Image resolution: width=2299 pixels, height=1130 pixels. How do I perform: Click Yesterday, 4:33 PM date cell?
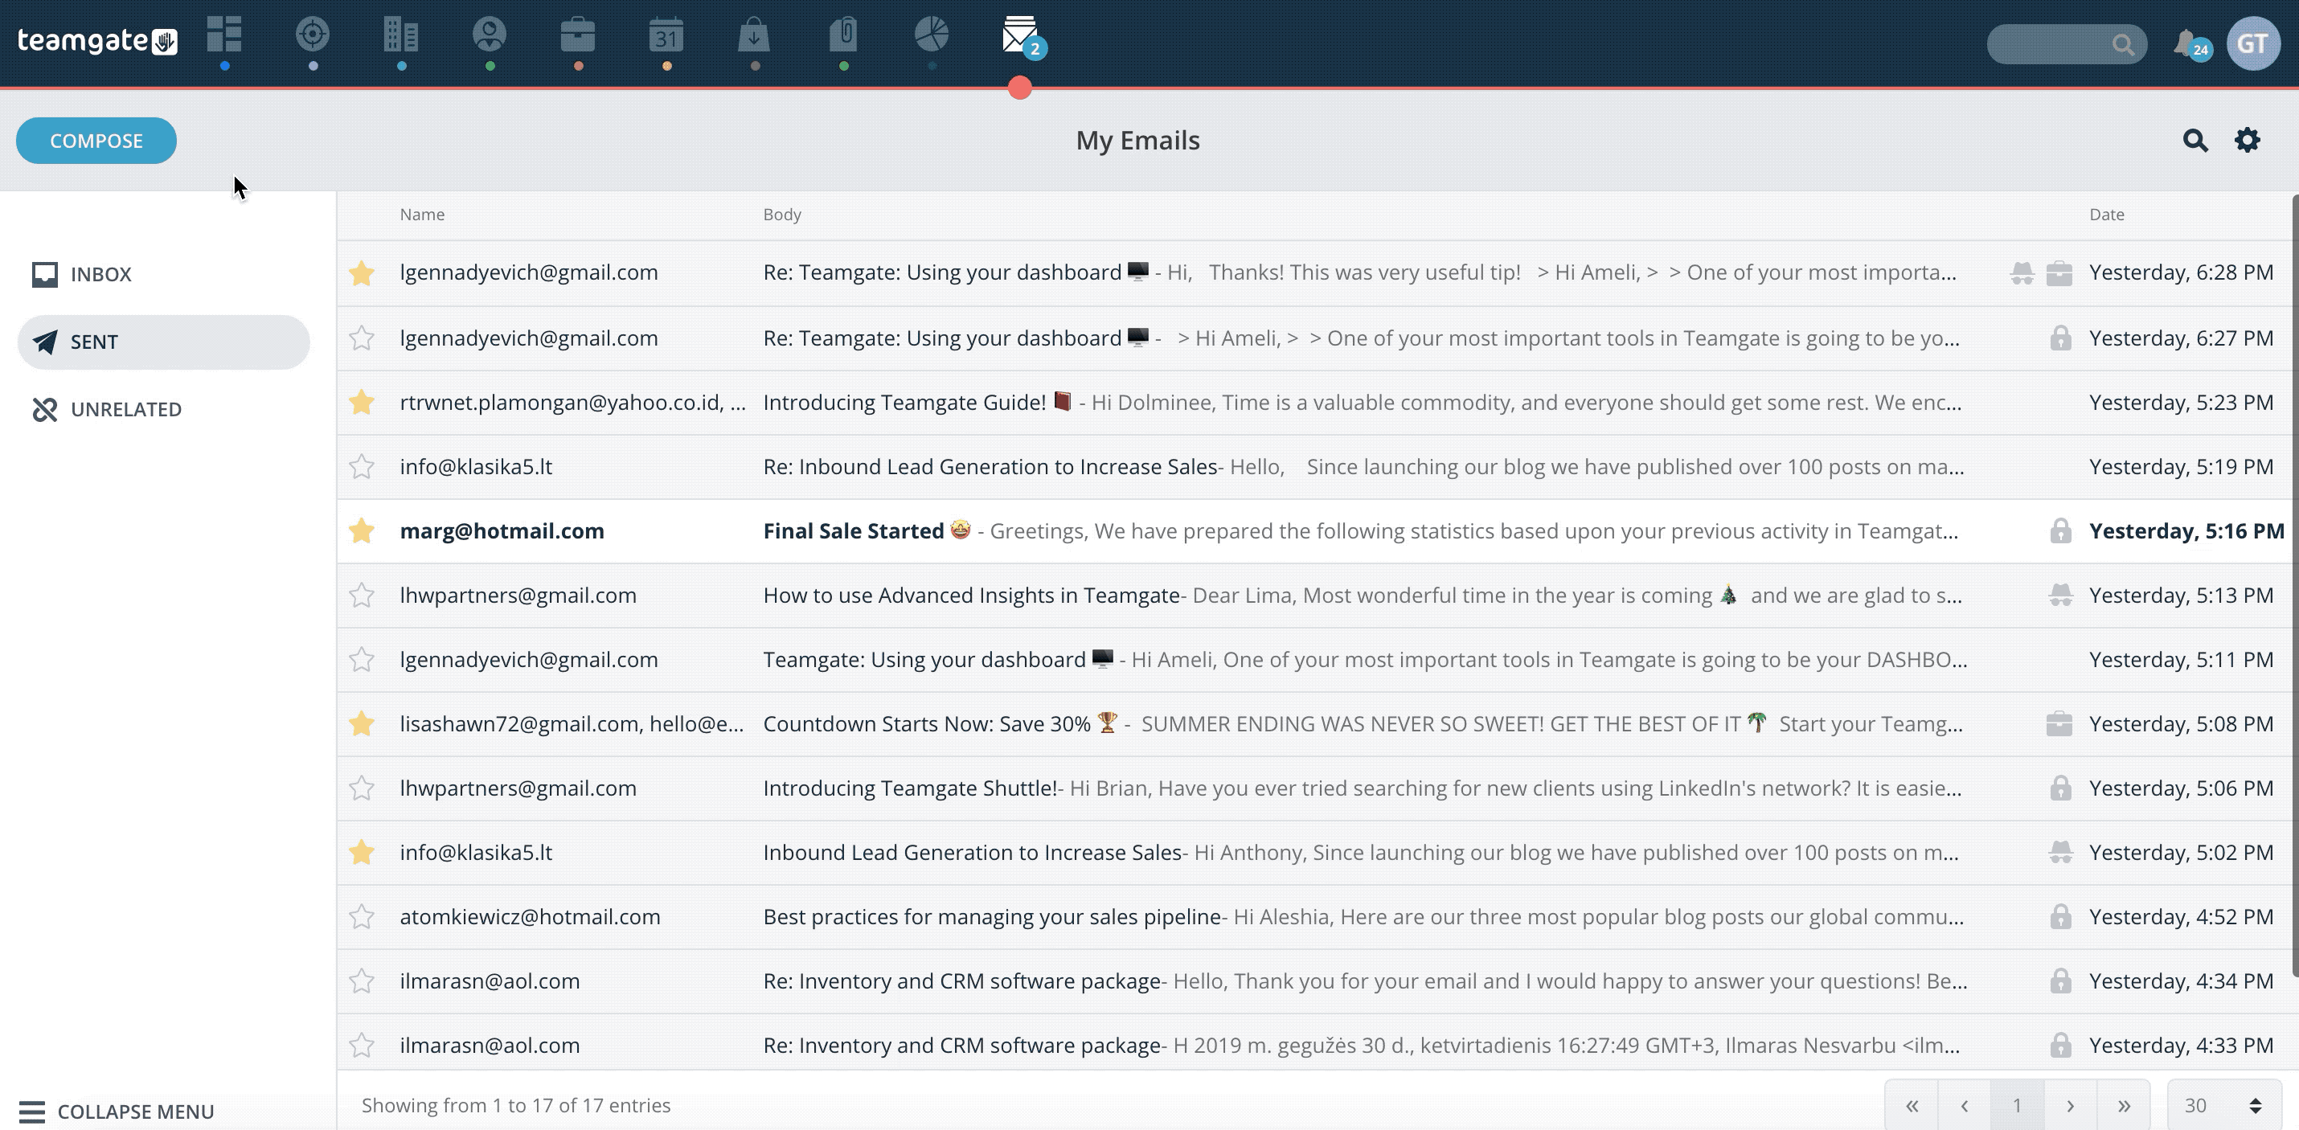point(2181,1045)
